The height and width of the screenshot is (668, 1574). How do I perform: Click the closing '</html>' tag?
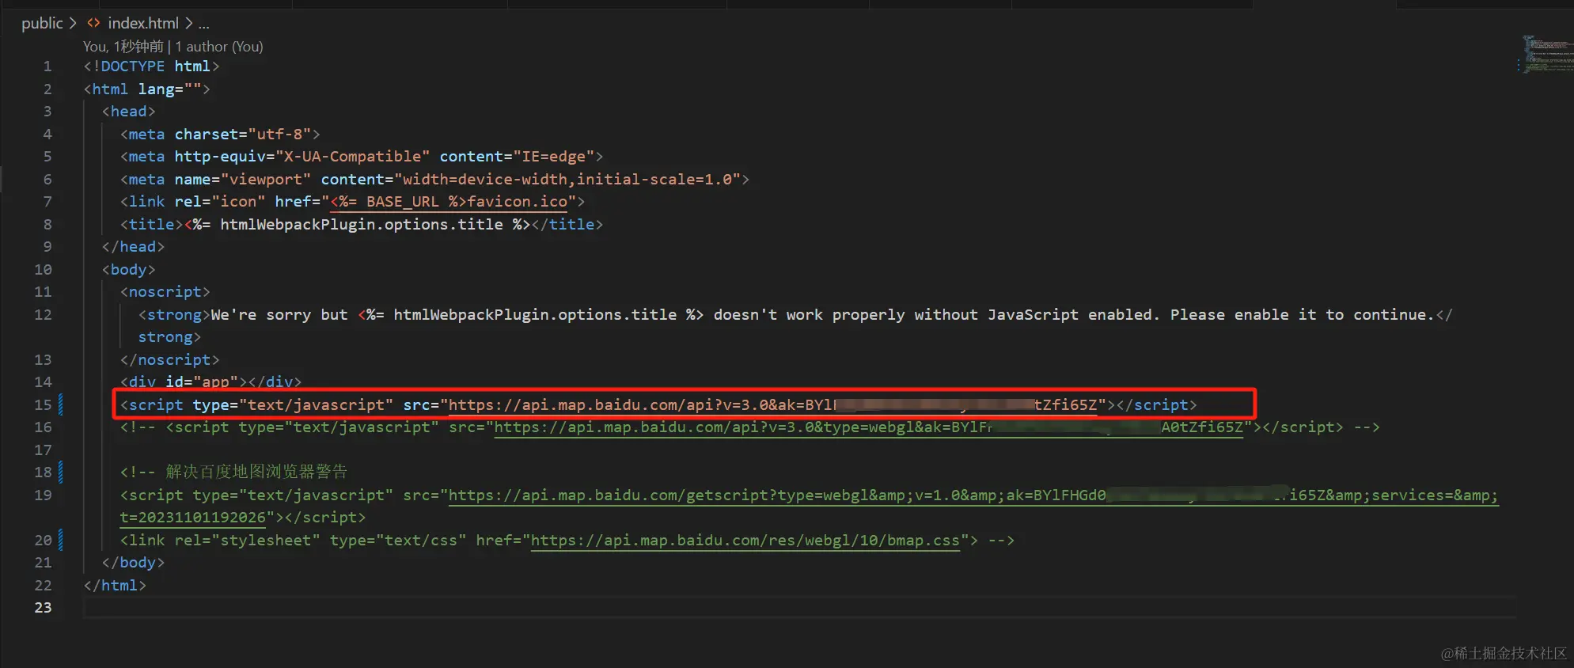point(115,586)
